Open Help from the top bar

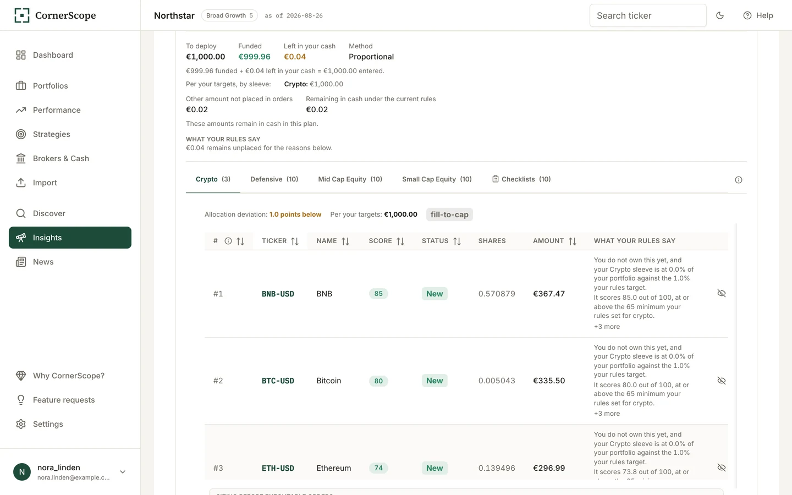click(x=758, y=15)
